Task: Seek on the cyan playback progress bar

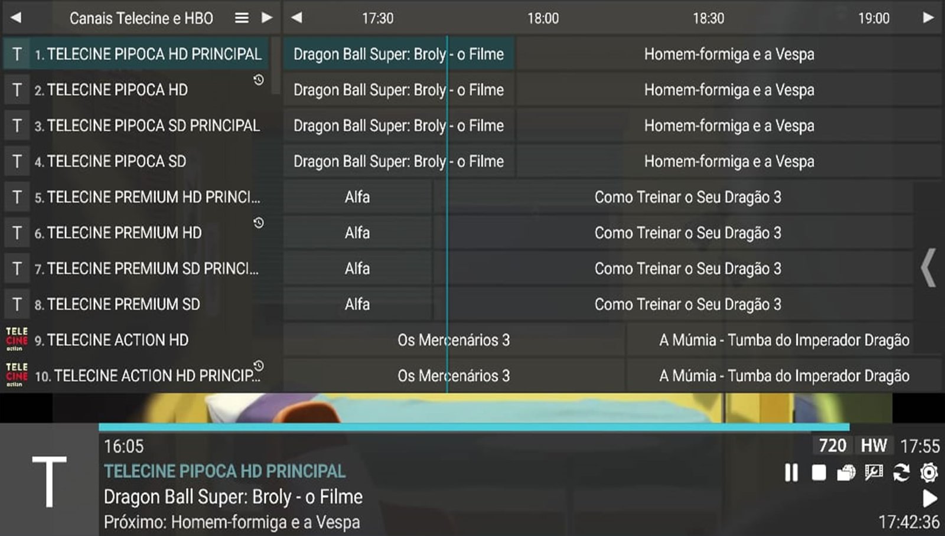Action: (x=474, y=427)
